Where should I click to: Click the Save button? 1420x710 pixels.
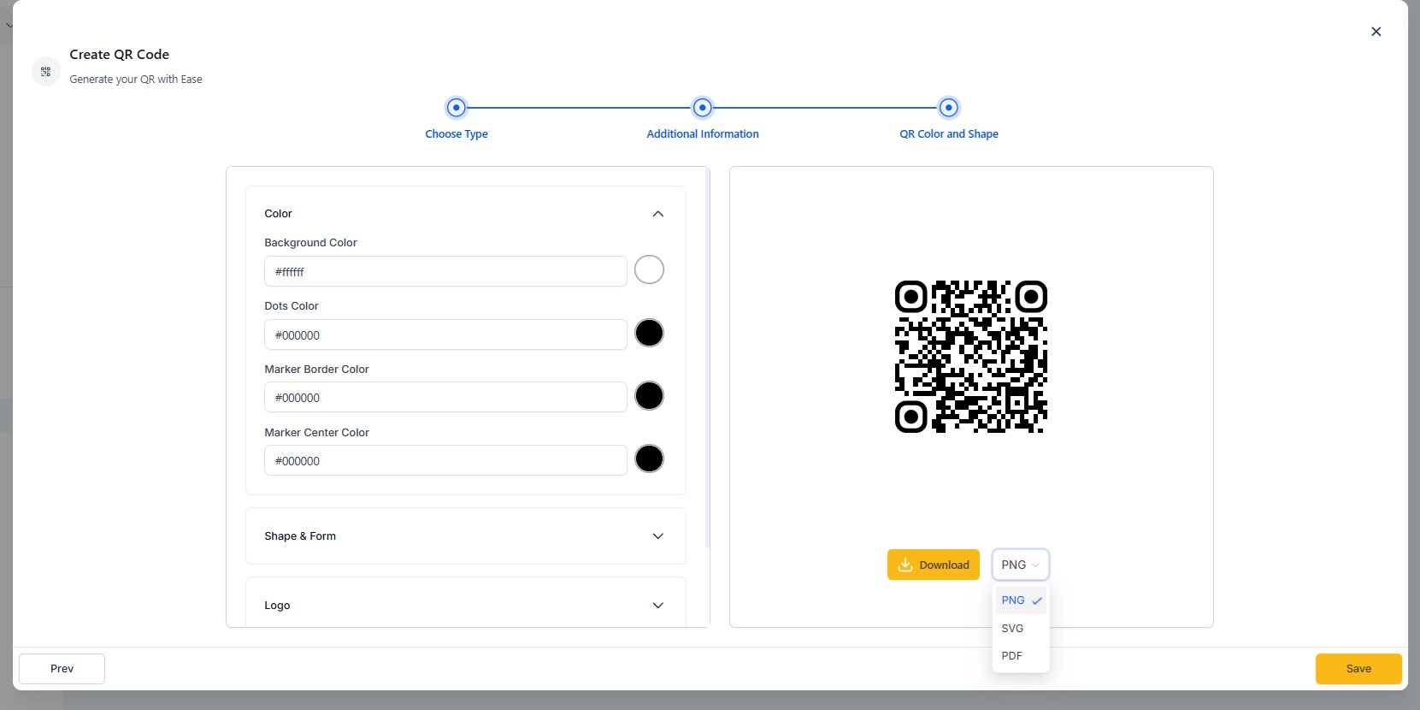1358,669
